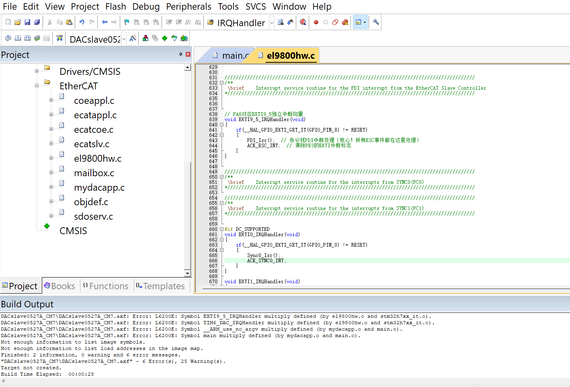The height and width of the screenshot is (387, 570).
Task: Insert a breakpoint with the red dot
Action: point(316,23)
